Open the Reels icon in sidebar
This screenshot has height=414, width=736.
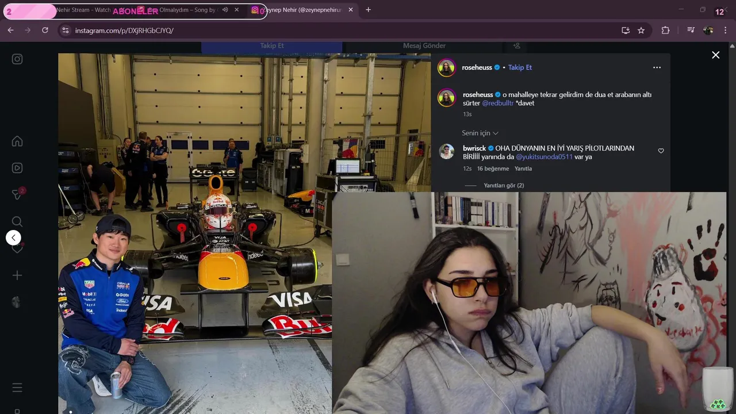[x=17, y=168]
